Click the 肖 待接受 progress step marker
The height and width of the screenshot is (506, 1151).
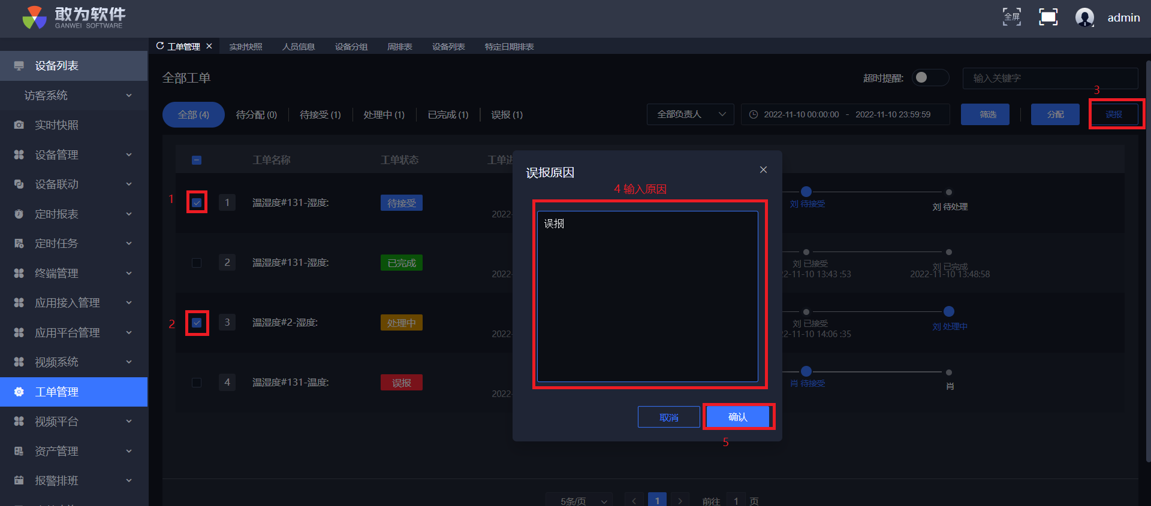click(x=806, y=371)
